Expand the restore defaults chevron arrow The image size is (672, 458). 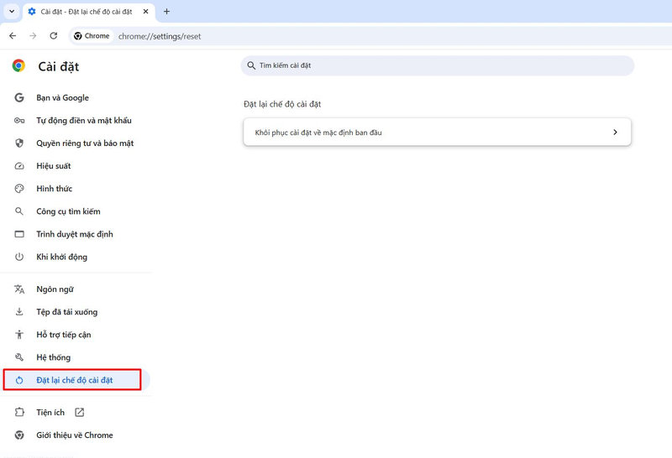point(615,133)
